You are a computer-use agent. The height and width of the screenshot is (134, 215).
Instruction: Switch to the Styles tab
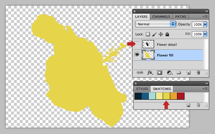(142, 89)
